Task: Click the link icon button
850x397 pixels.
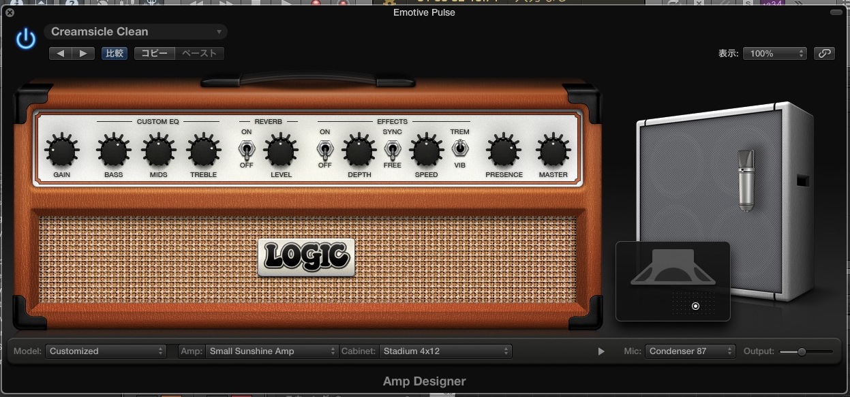Action: point(825,53)
